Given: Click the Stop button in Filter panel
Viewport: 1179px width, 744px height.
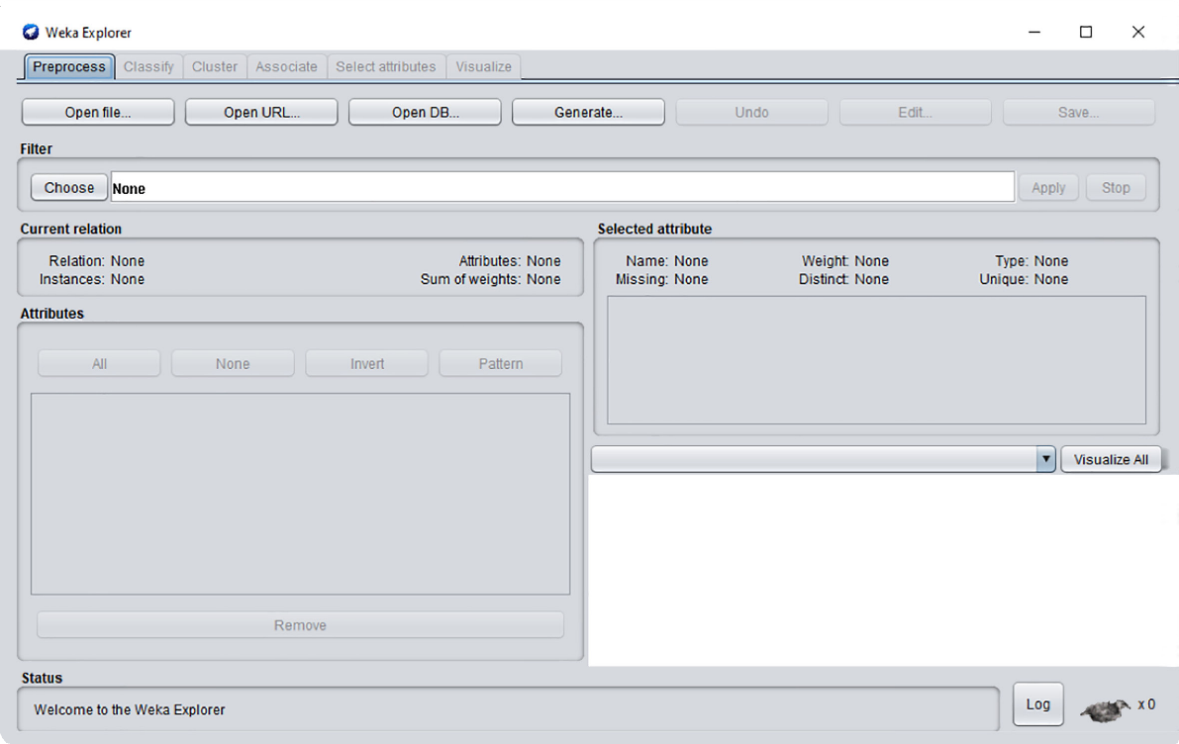Looking at the screenshot, I should pos(1116,188).
